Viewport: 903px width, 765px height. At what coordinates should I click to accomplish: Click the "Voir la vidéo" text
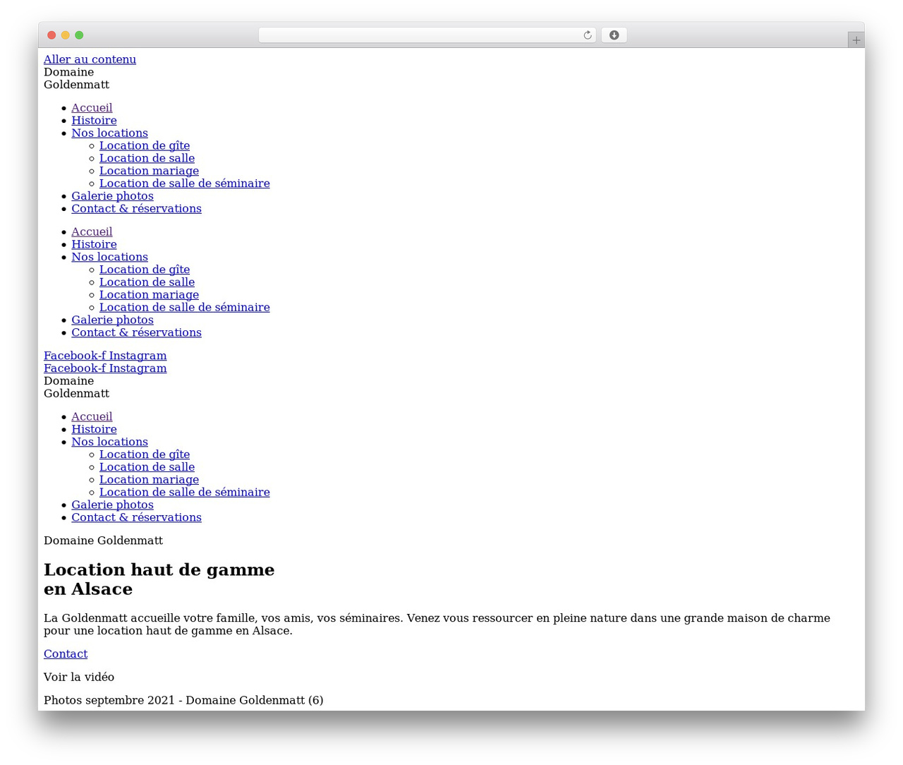79,677
